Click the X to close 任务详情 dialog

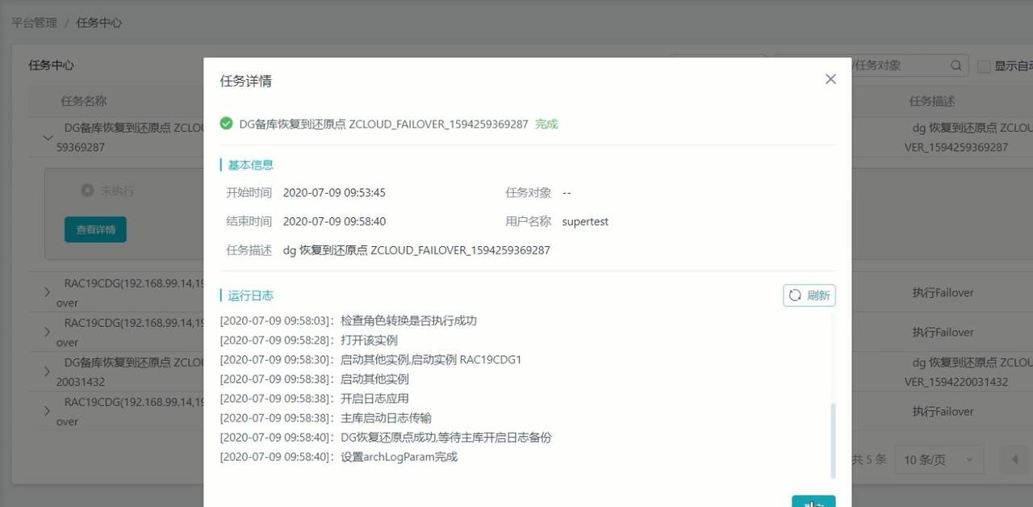point(830,79)
